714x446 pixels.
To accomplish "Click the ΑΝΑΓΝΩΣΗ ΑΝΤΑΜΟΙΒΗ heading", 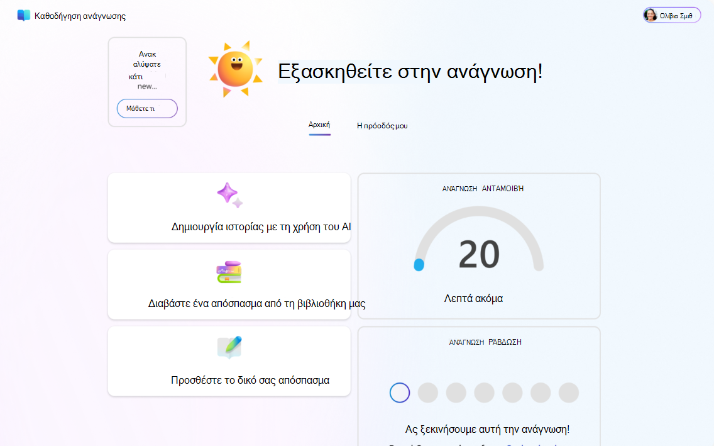I will click(x=483, y=189).
